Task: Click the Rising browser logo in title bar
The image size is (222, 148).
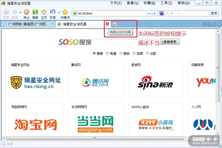Action: 3,3
